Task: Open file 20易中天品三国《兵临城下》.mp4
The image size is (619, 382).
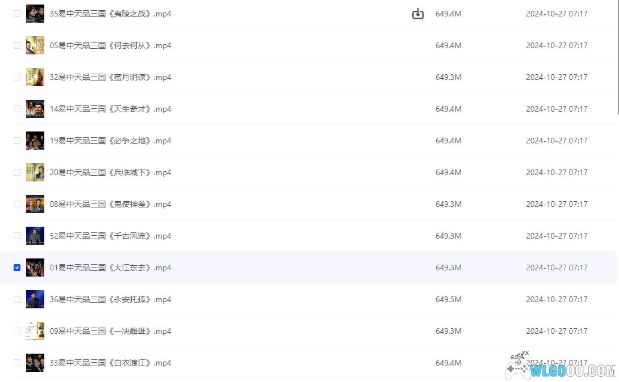Action: (x=110, y=172)
